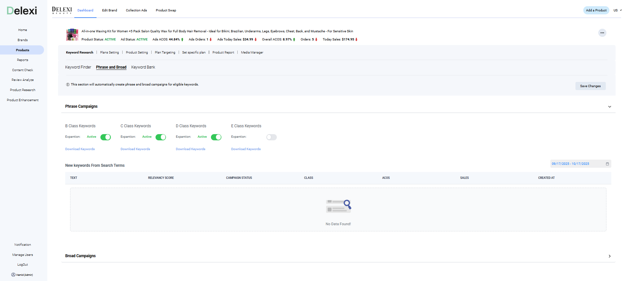This screenshot has width=626, height=281.
Task: Download D Class Keywords
Action: point(190,149)
